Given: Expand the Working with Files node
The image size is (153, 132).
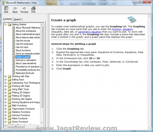Looking at the screenshot, I should [x=6, y=76].
